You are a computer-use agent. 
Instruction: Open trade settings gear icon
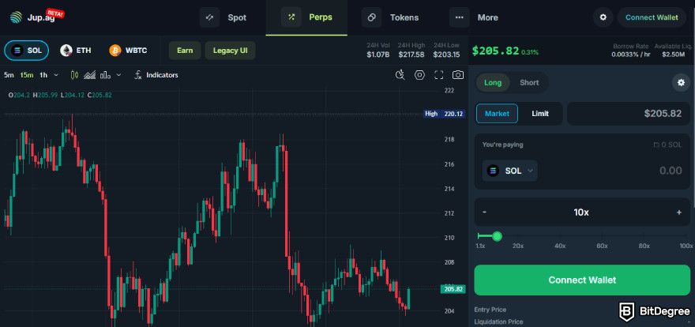(x=682, y=83)
